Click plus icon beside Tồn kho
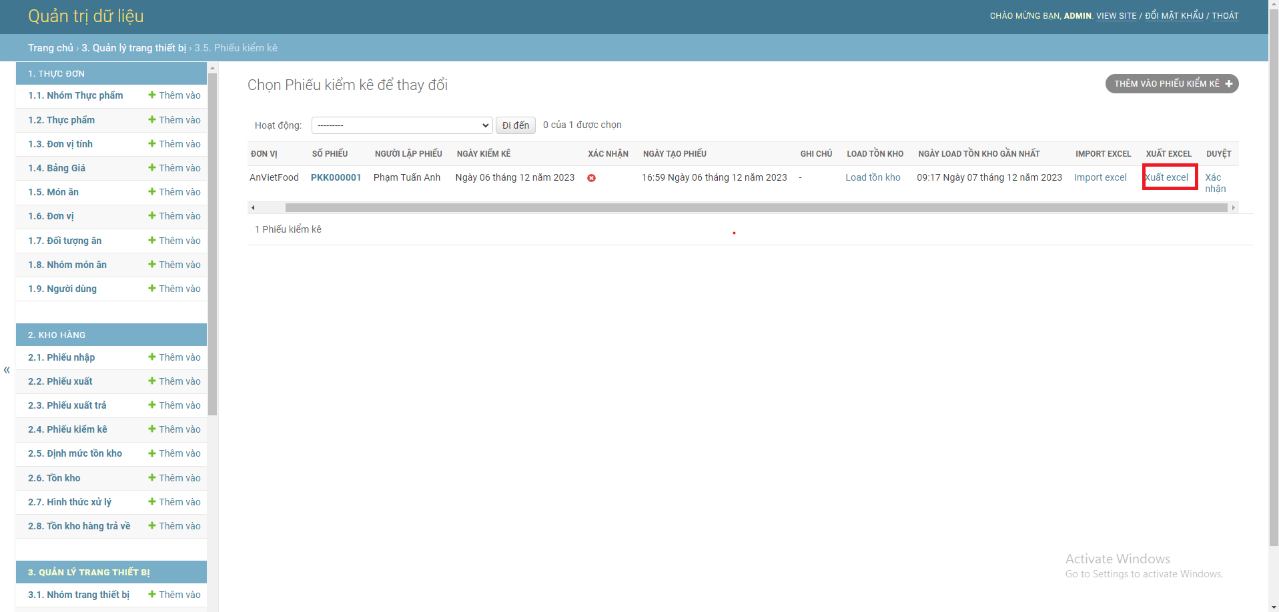The image size is (1279, 612). pyautogui.click(x=152, y=478)
